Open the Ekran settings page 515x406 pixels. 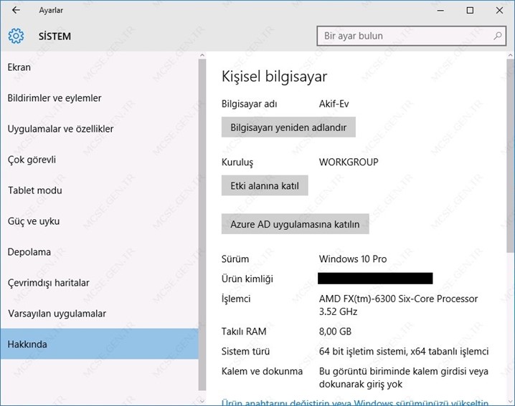(99, 67)
